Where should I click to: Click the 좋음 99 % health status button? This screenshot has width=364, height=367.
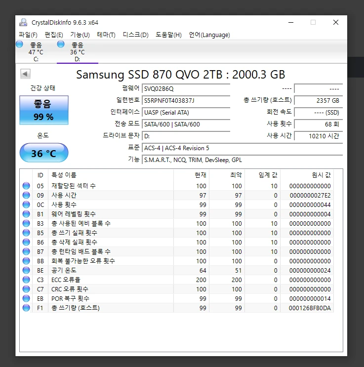[44, 110]
